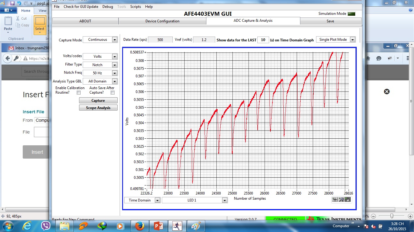This screenshot has width=414, height=232.
Task: Click Cut scissors icon in Paint
Action: (18, 18)
